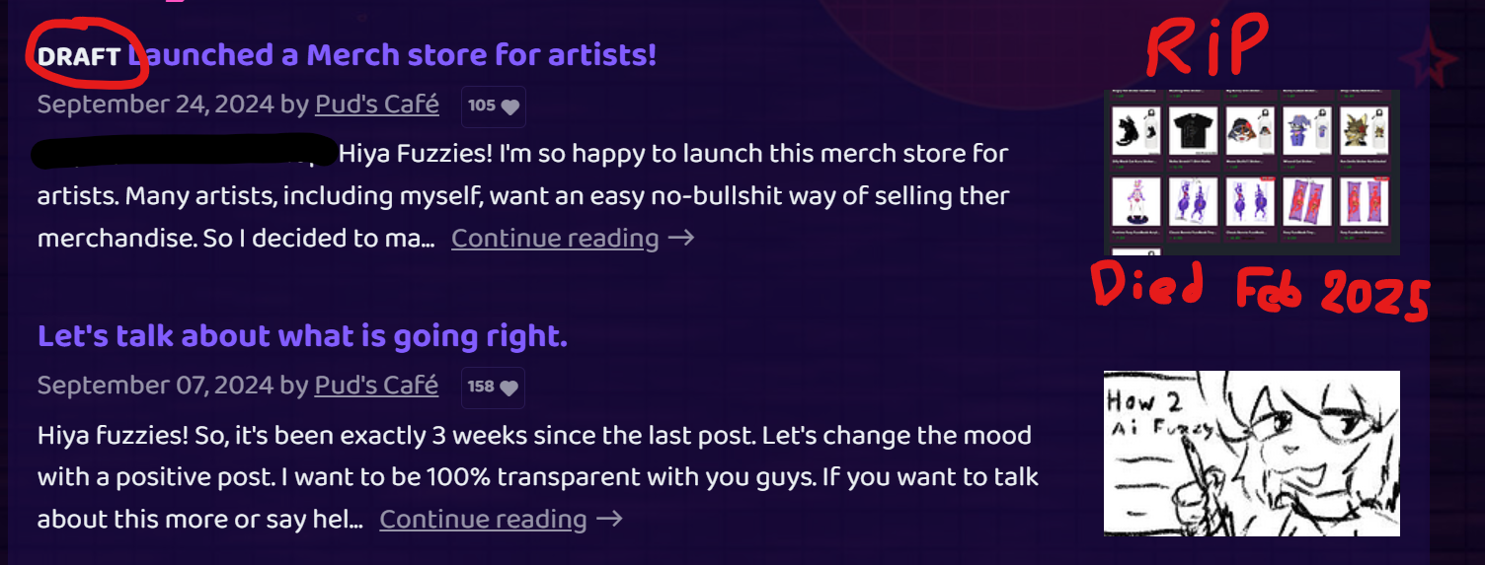Click arrow icon after first Continue reading

(x=681, y=239)
